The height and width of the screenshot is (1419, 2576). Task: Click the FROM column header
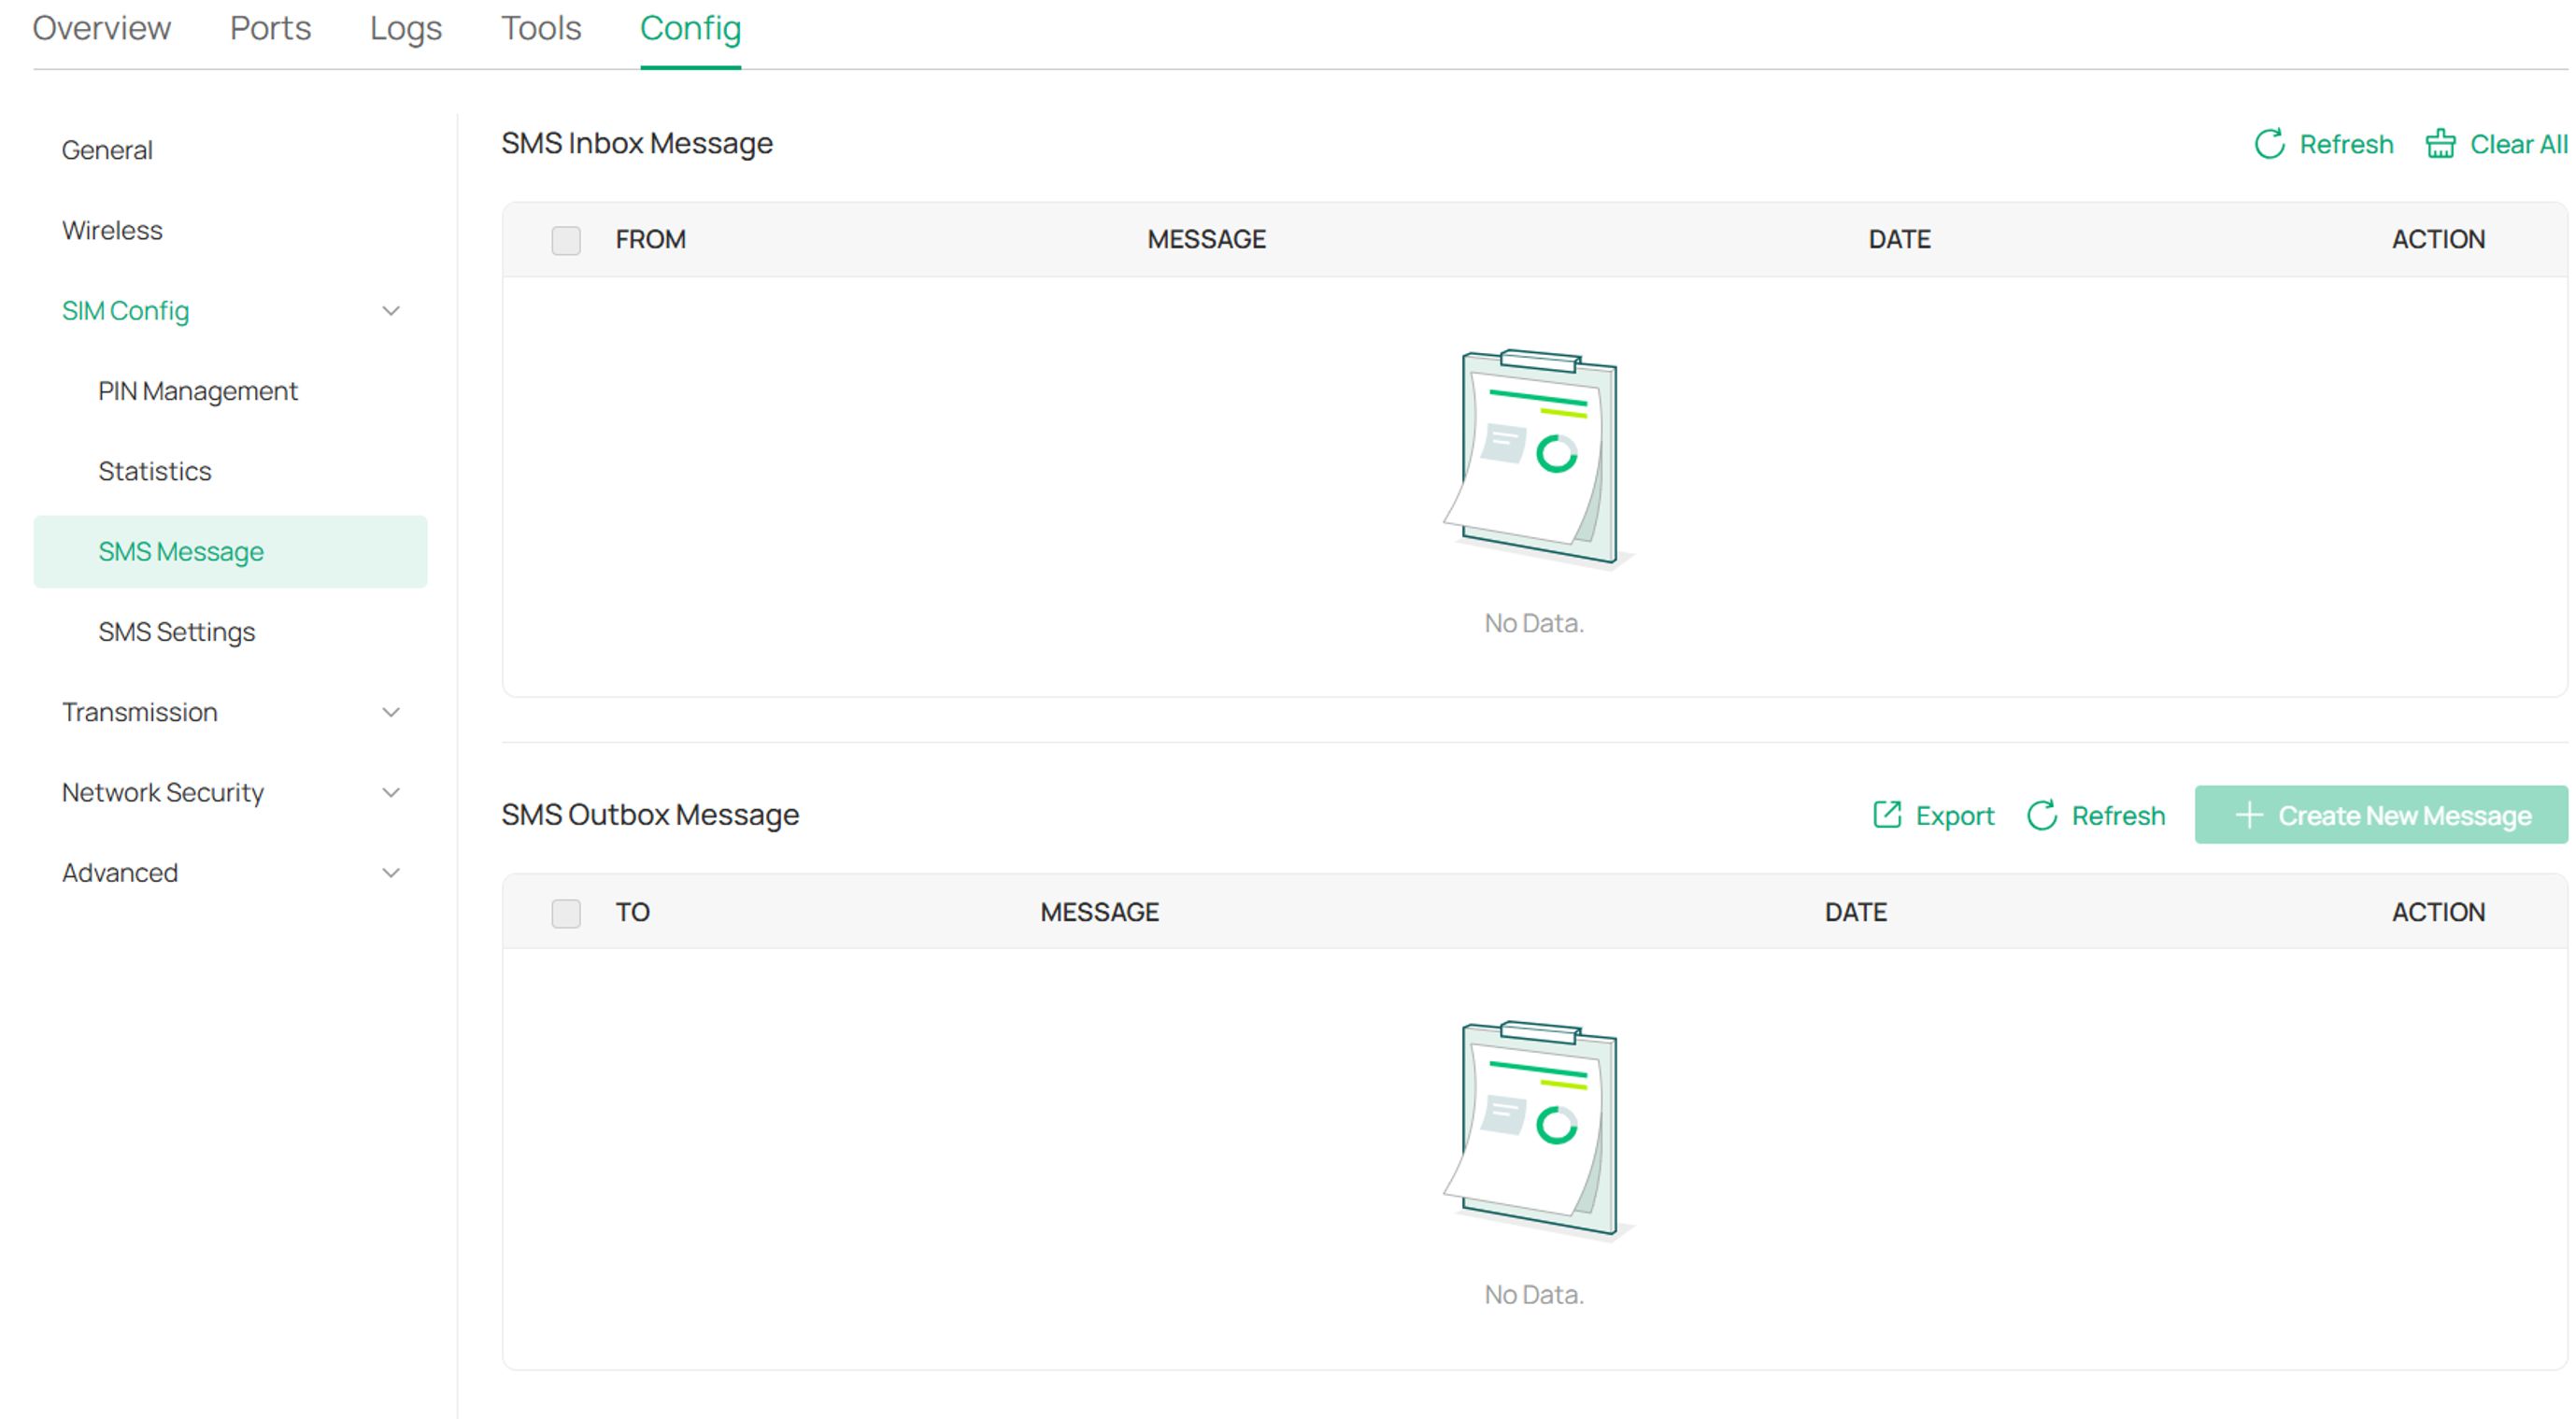click(650, 240)
